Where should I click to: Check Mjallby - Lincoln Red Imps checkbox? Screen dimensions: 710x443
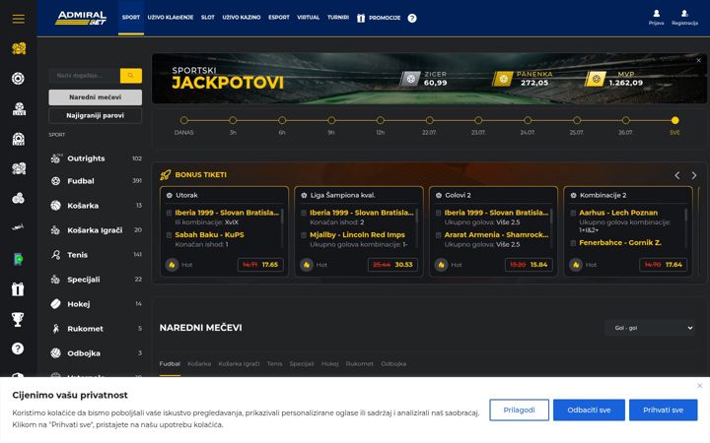tap(304, 235)
